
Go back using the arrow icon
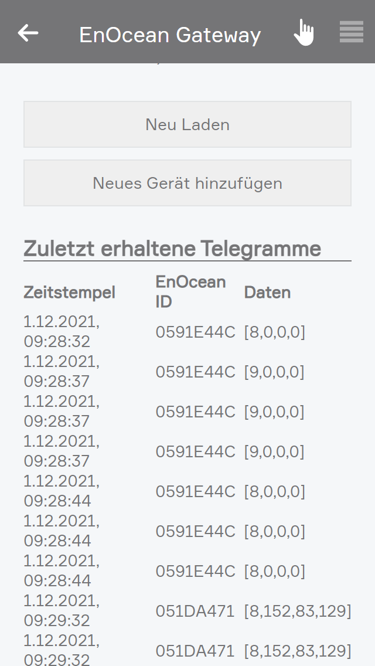[x=28, y=33]
